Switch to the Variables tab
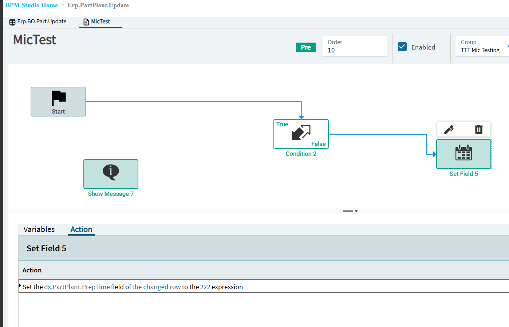509x327 pixels. (39, 229)
